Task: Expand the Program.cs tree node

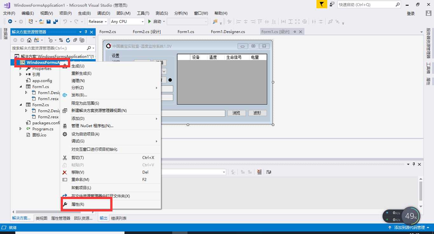Action: pos(21,129)
